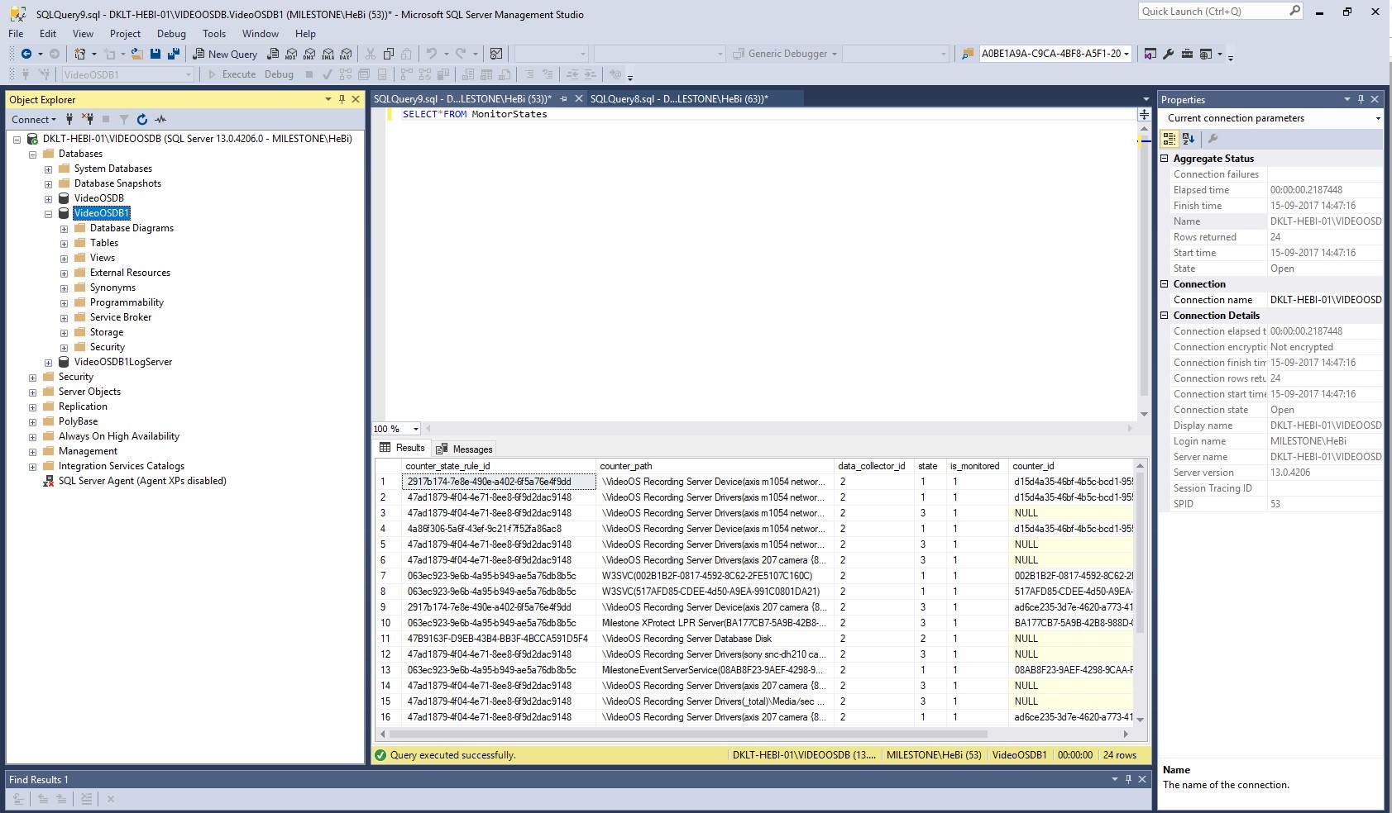Expand the Tables folder under VideoOSDB1
This screenshot has width=1392, height=813.
pos(64,244)
